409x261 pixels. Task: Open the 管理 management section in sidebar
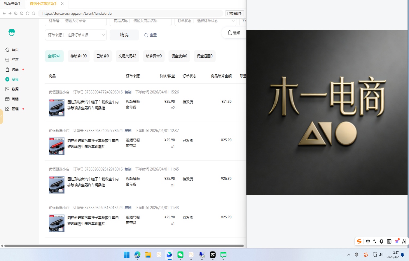[x=15, y=108]
